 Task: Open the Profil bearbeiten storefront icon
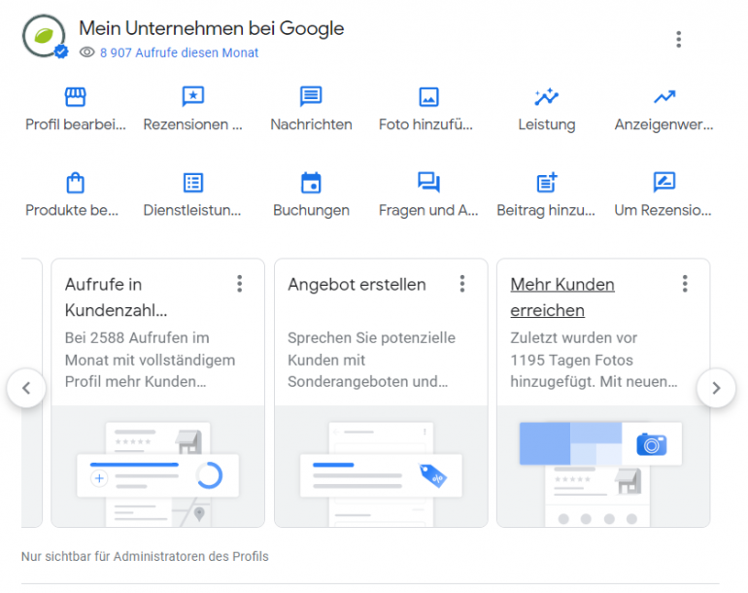(75, 97)
